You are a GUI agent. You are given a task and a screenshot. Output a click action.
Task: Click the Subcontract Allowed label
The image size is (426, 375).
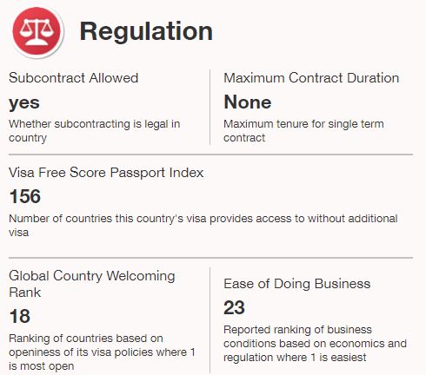pyautogui.click(x=74, y=78)
